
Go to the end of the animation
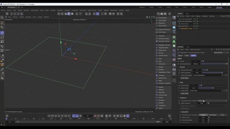tap(69, 116)
